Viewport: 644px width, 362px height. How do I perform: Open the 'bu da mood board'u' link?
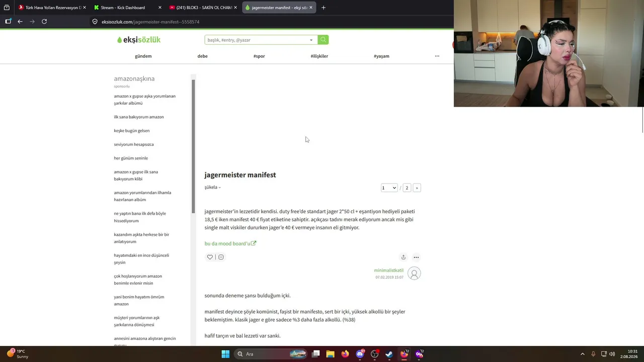(x=230, y=243)
